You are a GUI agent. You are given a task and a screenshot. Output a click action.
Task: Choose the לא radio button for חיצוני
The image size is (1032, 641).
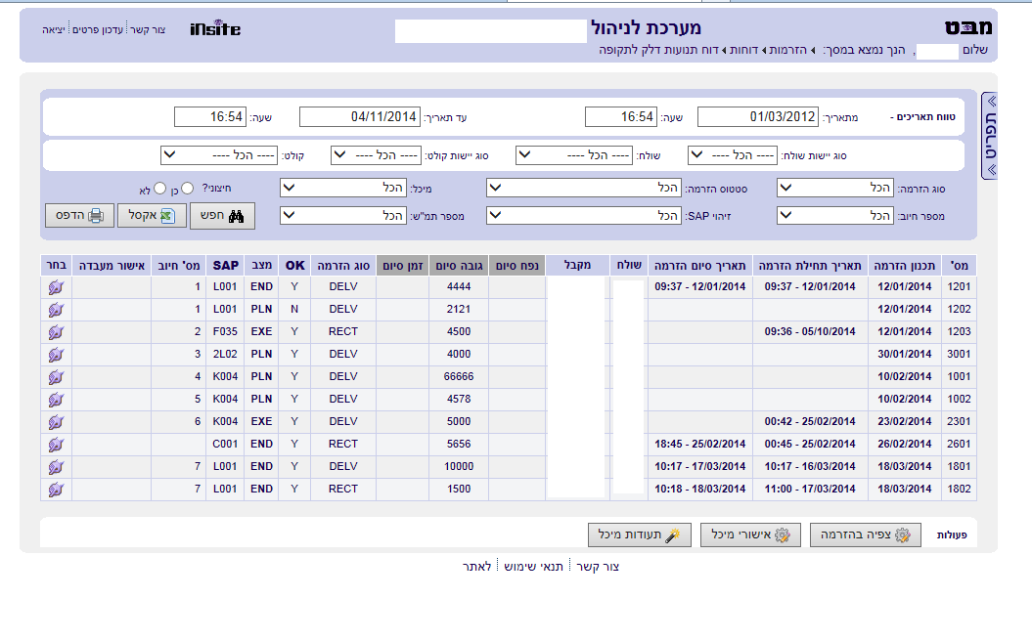(x=159, y=188)
